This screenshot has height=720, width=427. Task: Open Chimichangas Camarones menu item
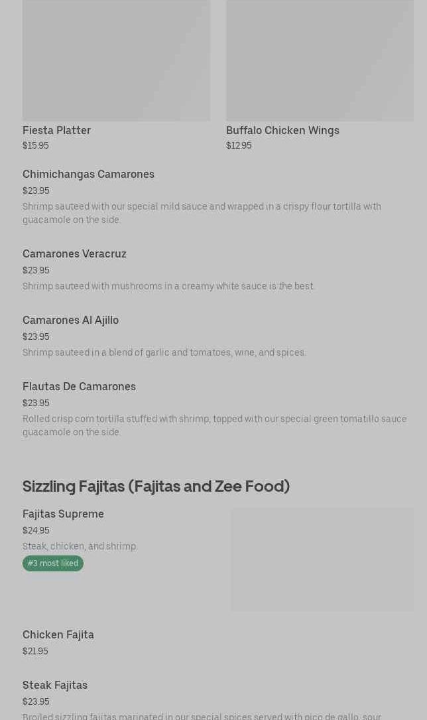(88, 174)
